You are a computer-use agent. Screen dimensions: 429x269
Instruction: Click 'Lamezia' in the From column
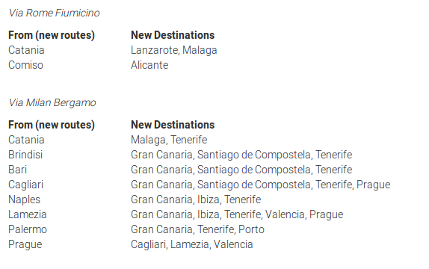(28, 214)
